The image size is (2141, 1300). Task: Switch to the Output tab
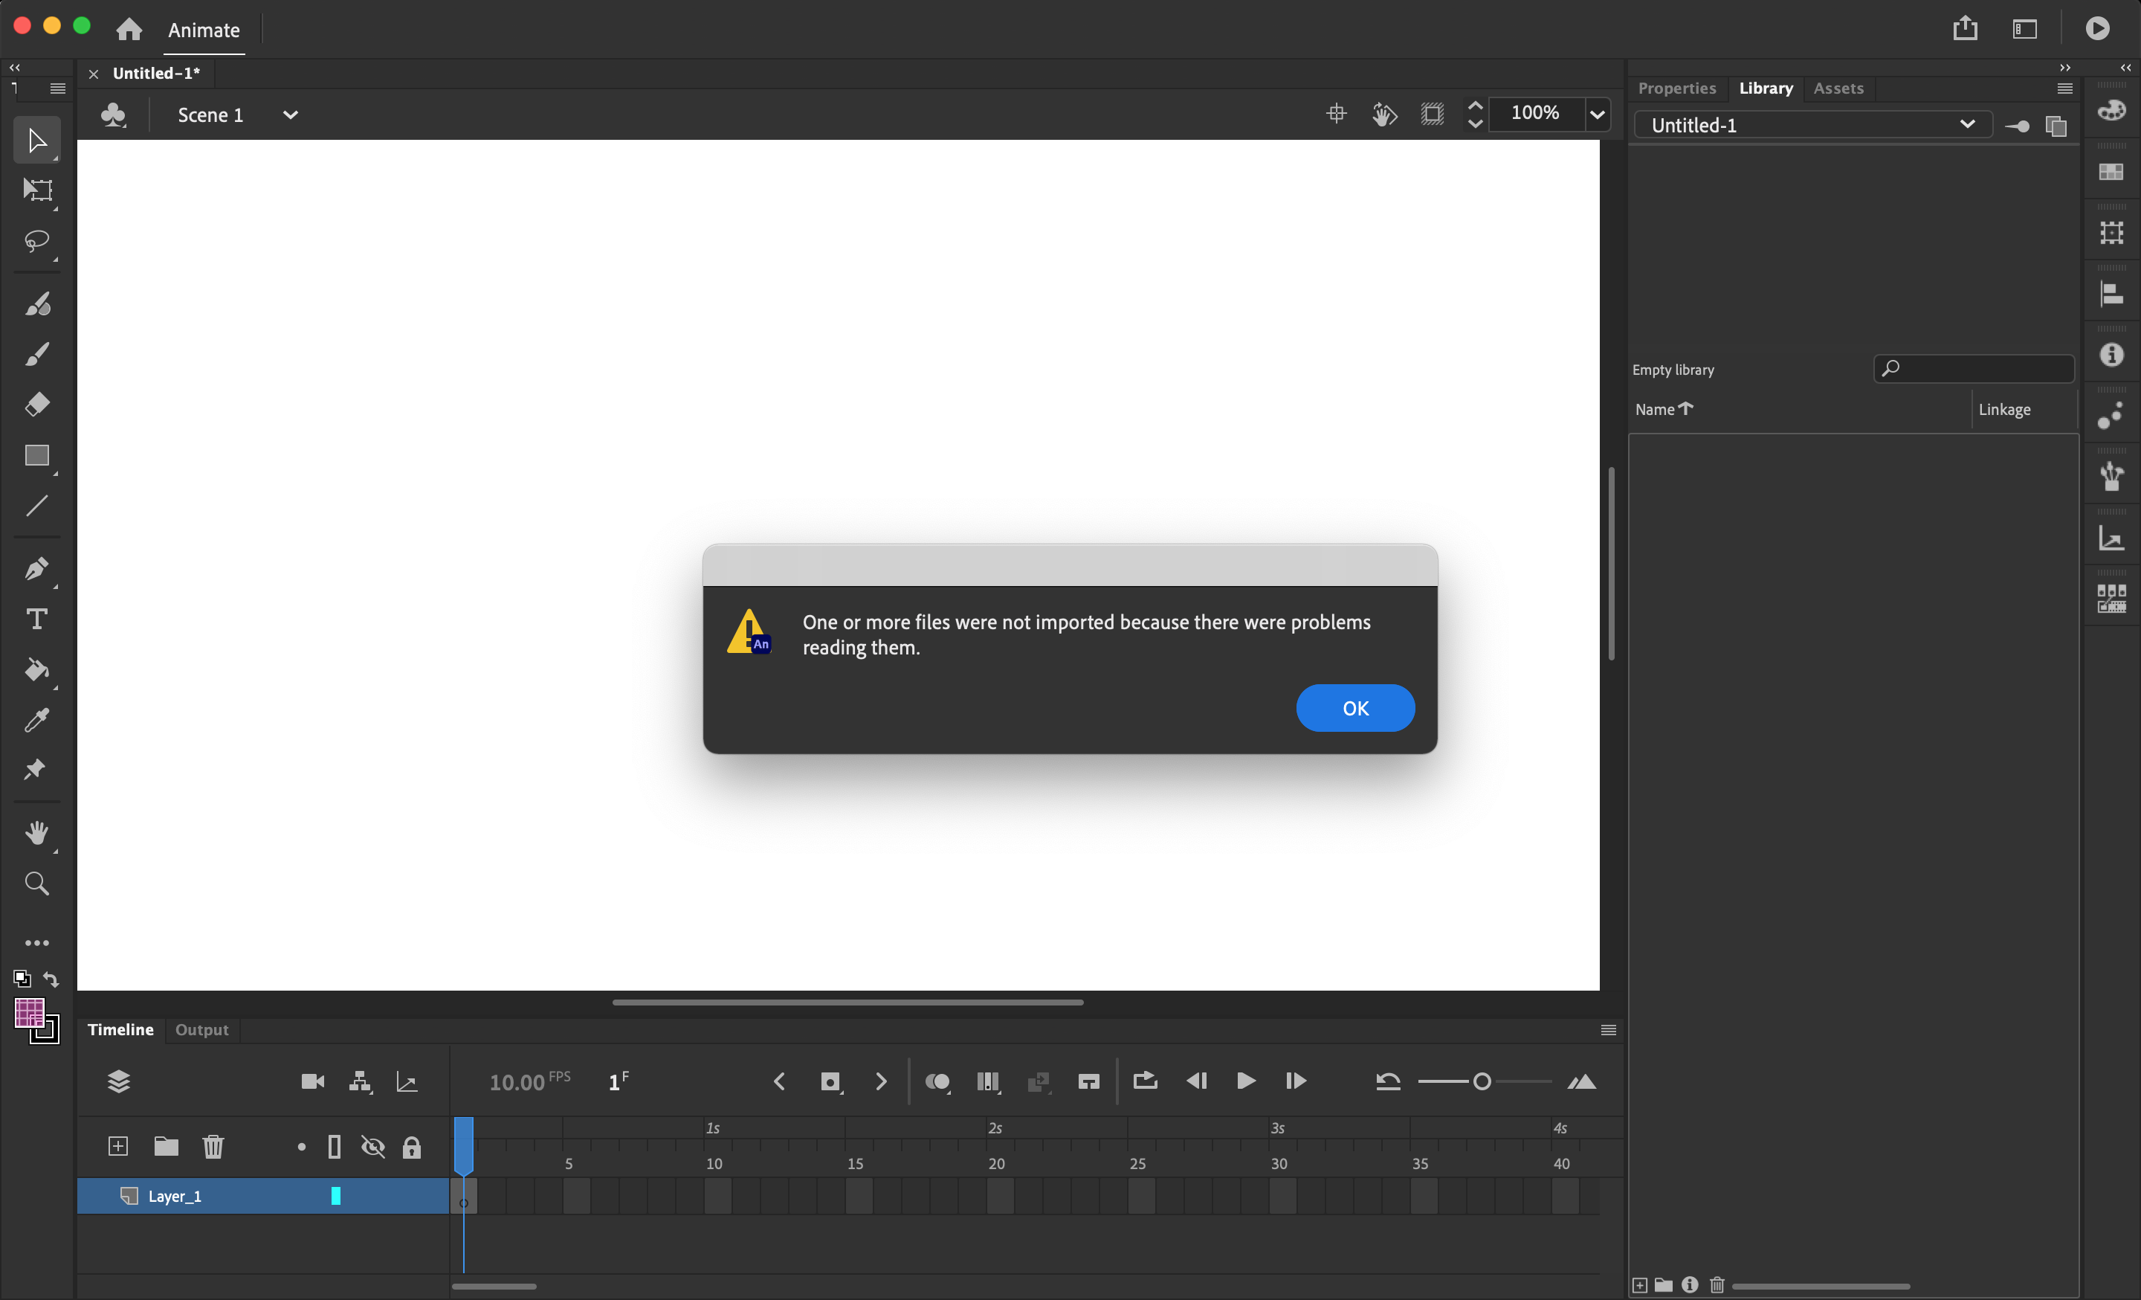click(x=201, y=1030)
